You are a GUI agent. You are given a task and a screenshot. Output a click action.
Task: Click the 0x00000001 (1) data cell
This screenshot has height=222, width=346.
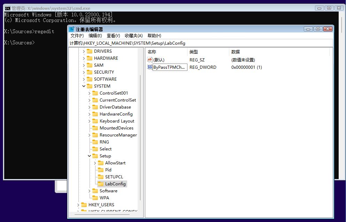click(246, 67)
